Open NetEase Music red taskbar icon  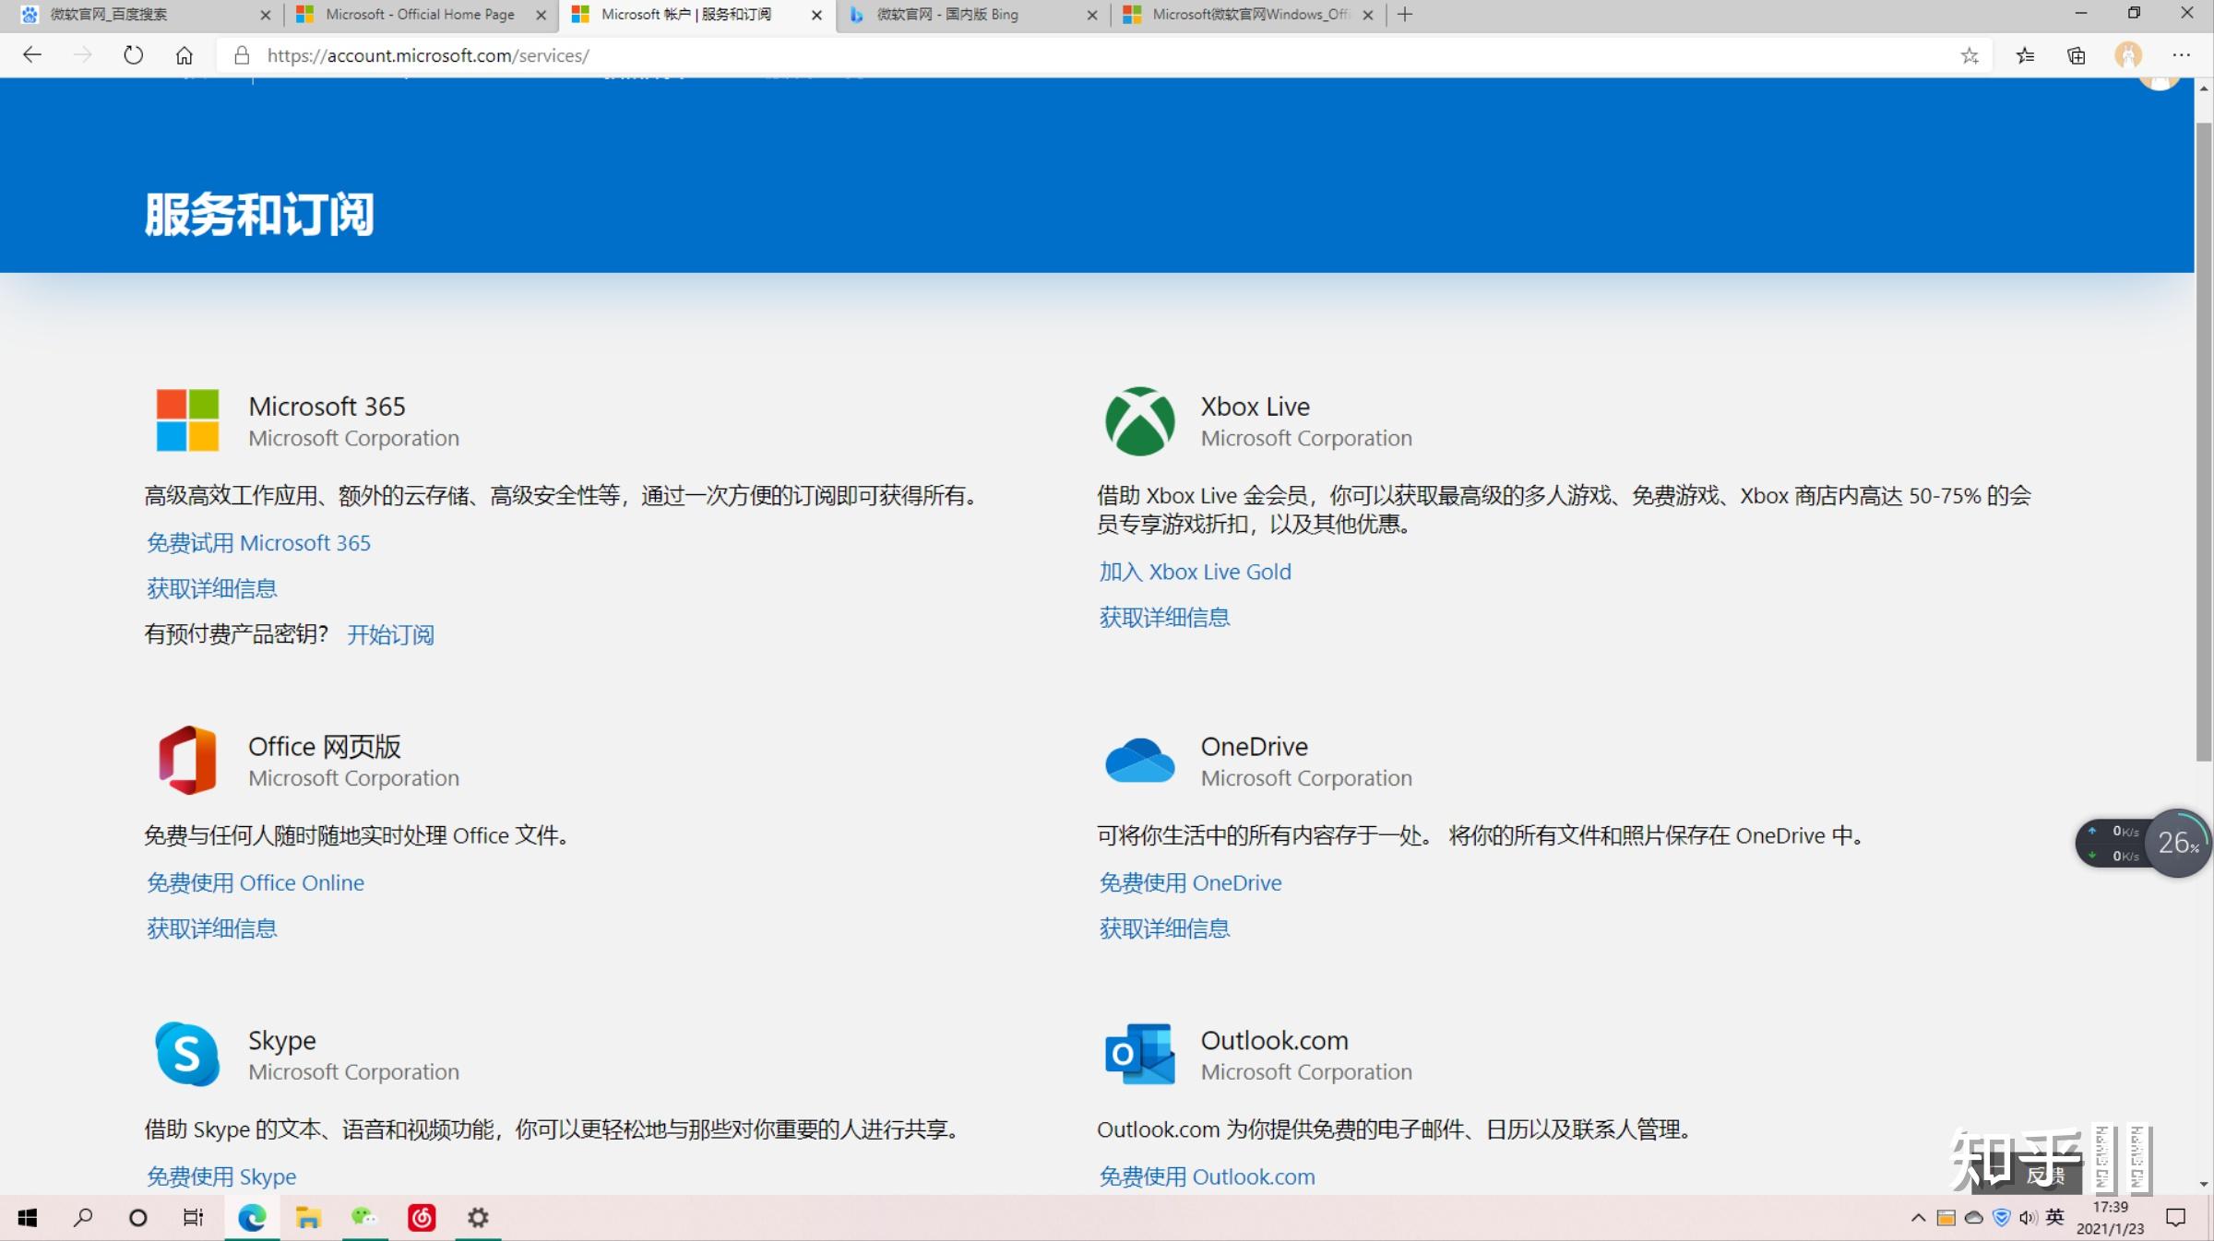click(422, 1218)
